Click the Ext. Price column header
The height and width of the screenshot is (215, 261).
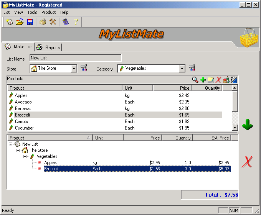212,138
